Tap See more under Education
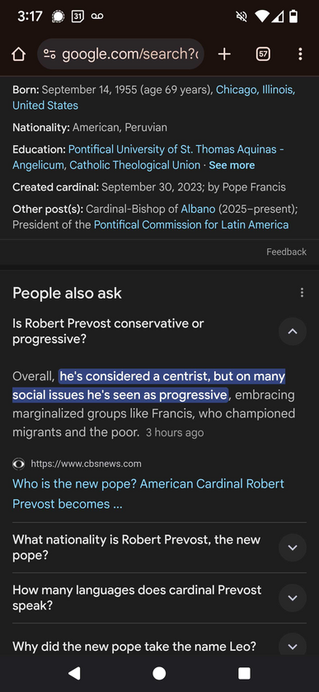Image resolution: width=319 pixels, height=692 pixels. pyautogui.click(x=232, y=166)
